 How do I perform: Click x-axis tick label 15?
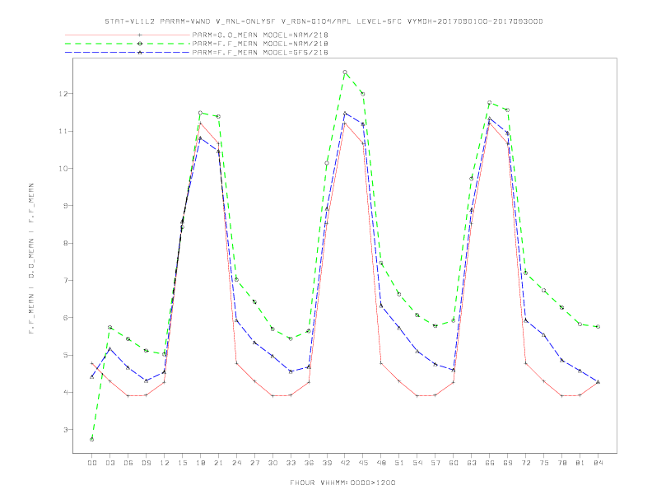[182, 463]
